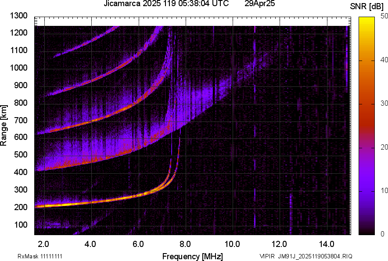This screenshot has height=261, width=388.
Task: Click the range tick label '300'
Action: pyautogui.click(x=21, y=189)
